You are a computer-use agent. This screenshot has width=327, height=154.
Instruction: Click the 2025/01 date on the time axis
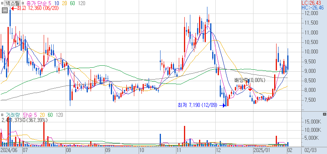(x=262, y=150)
